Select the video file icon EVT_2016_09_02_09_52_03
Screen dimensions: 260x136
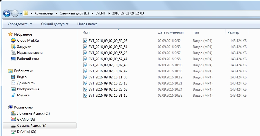pos(85,41)
